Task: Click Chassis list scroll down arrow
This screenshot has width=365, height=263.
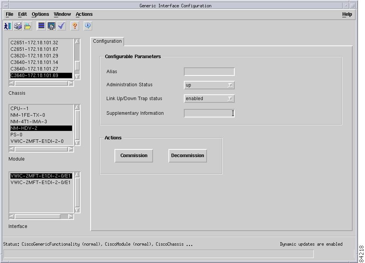Action: pos(77,77)
